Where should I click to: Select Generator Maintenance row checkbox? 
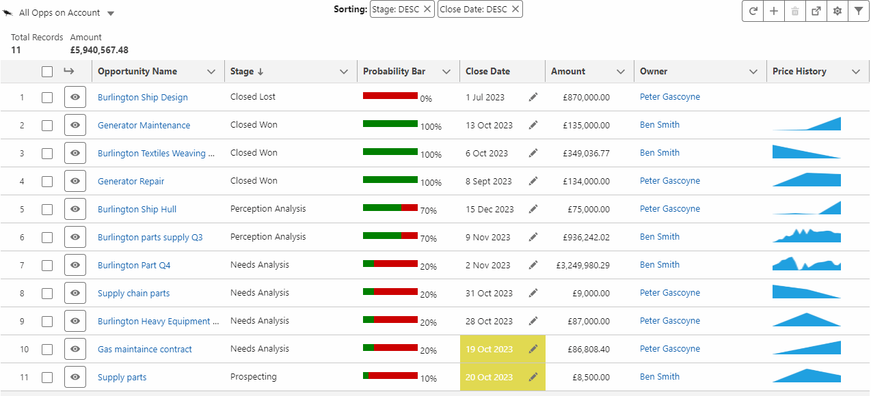click(x=47, y=126)
